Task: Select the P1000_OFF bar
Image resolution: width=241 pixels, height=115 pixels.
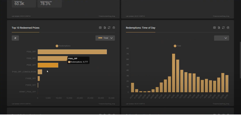Action: click(x=39, y=78)
